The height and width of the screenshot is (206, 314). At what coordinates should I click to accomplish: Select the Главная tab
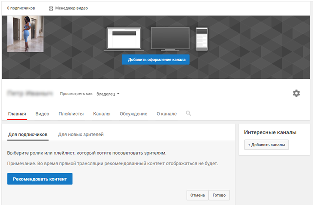click(x=17, y=114)
